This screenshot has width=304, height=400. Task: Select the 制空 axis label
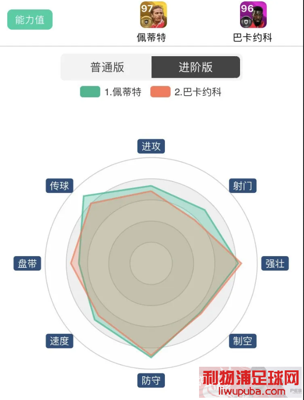(x=243, y=341)
